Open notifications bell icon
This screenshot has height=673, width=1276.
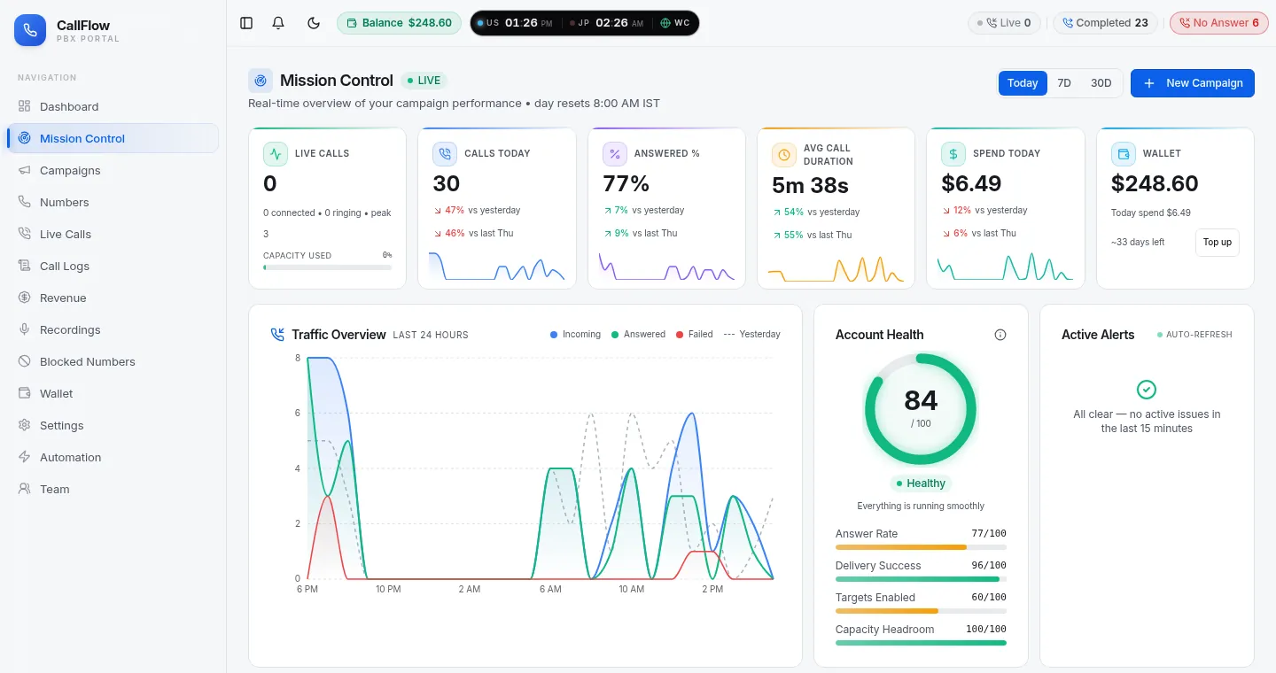(278, 23)
